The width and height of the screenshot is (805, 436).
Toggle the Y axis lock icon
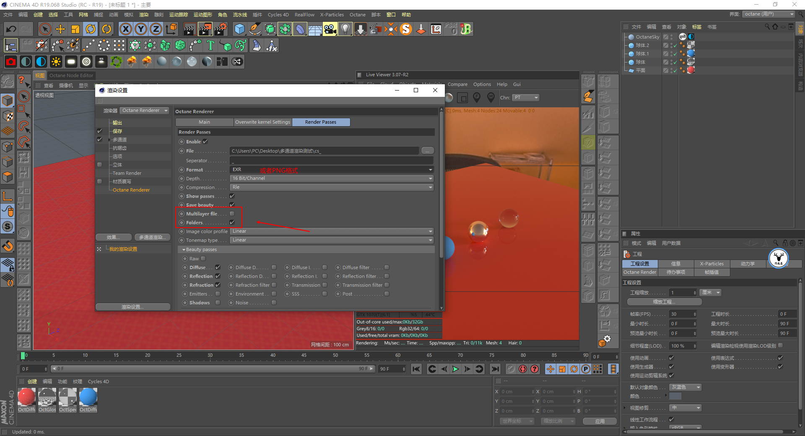click(x=141, y=29)
